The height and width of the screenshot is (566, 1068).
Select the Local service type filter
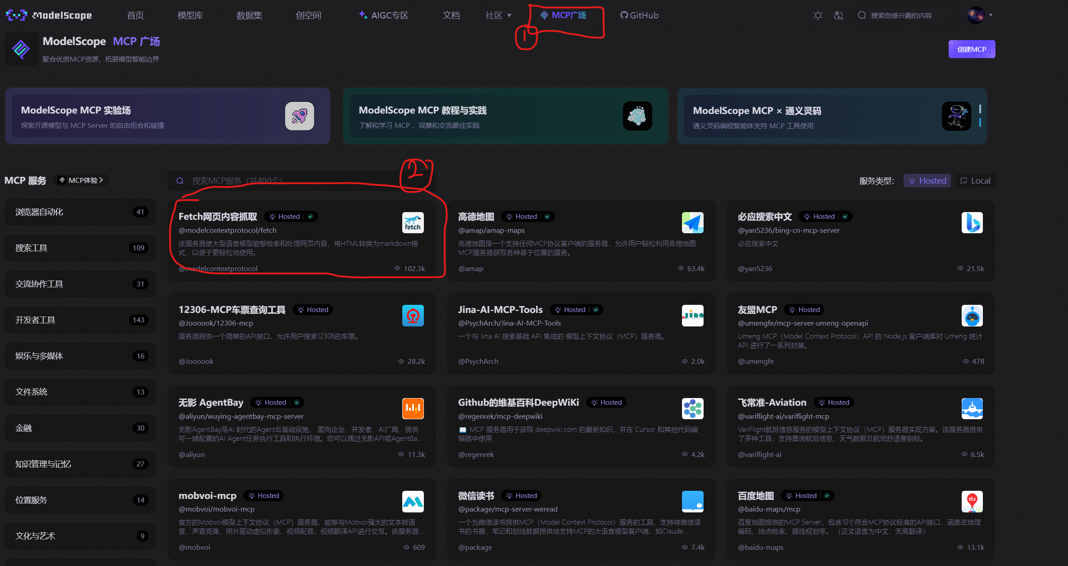(x=975, y=181)
